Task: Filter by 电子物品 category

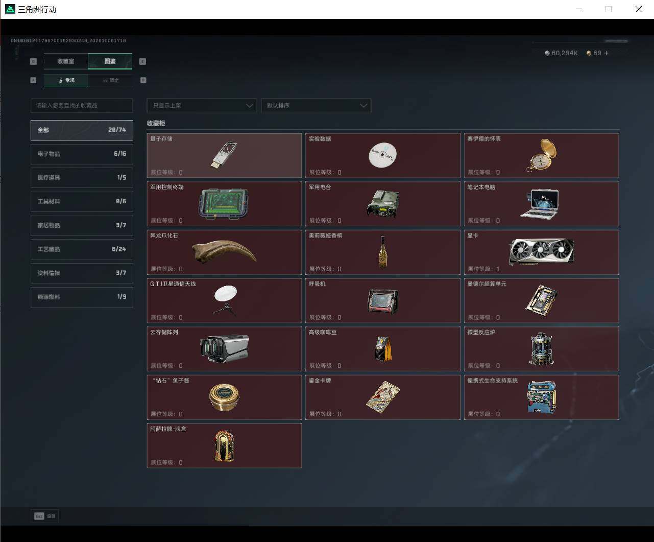Action: click(82, 154)
